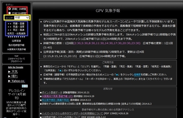The height and width of the screenshot is (118, 183).
Task: Click the GPV 気象予報 page title
Action: tap(108, 11)
